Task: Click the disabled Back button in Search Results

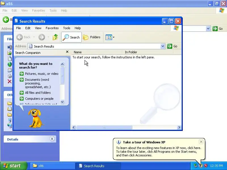Action: coord(24,37)
